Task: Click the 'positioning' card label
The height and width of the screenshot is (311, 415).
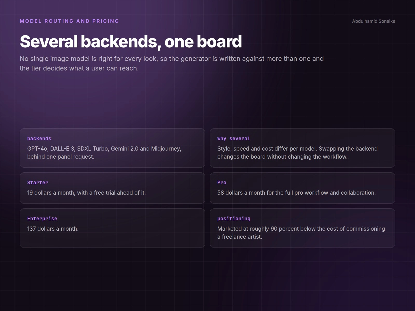Action: click(x=234, y=218)
